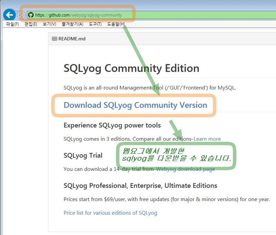Viewport: 276px width, 235px height.
Task: Select the README.md file name label
Action: [x=72, y=39]
